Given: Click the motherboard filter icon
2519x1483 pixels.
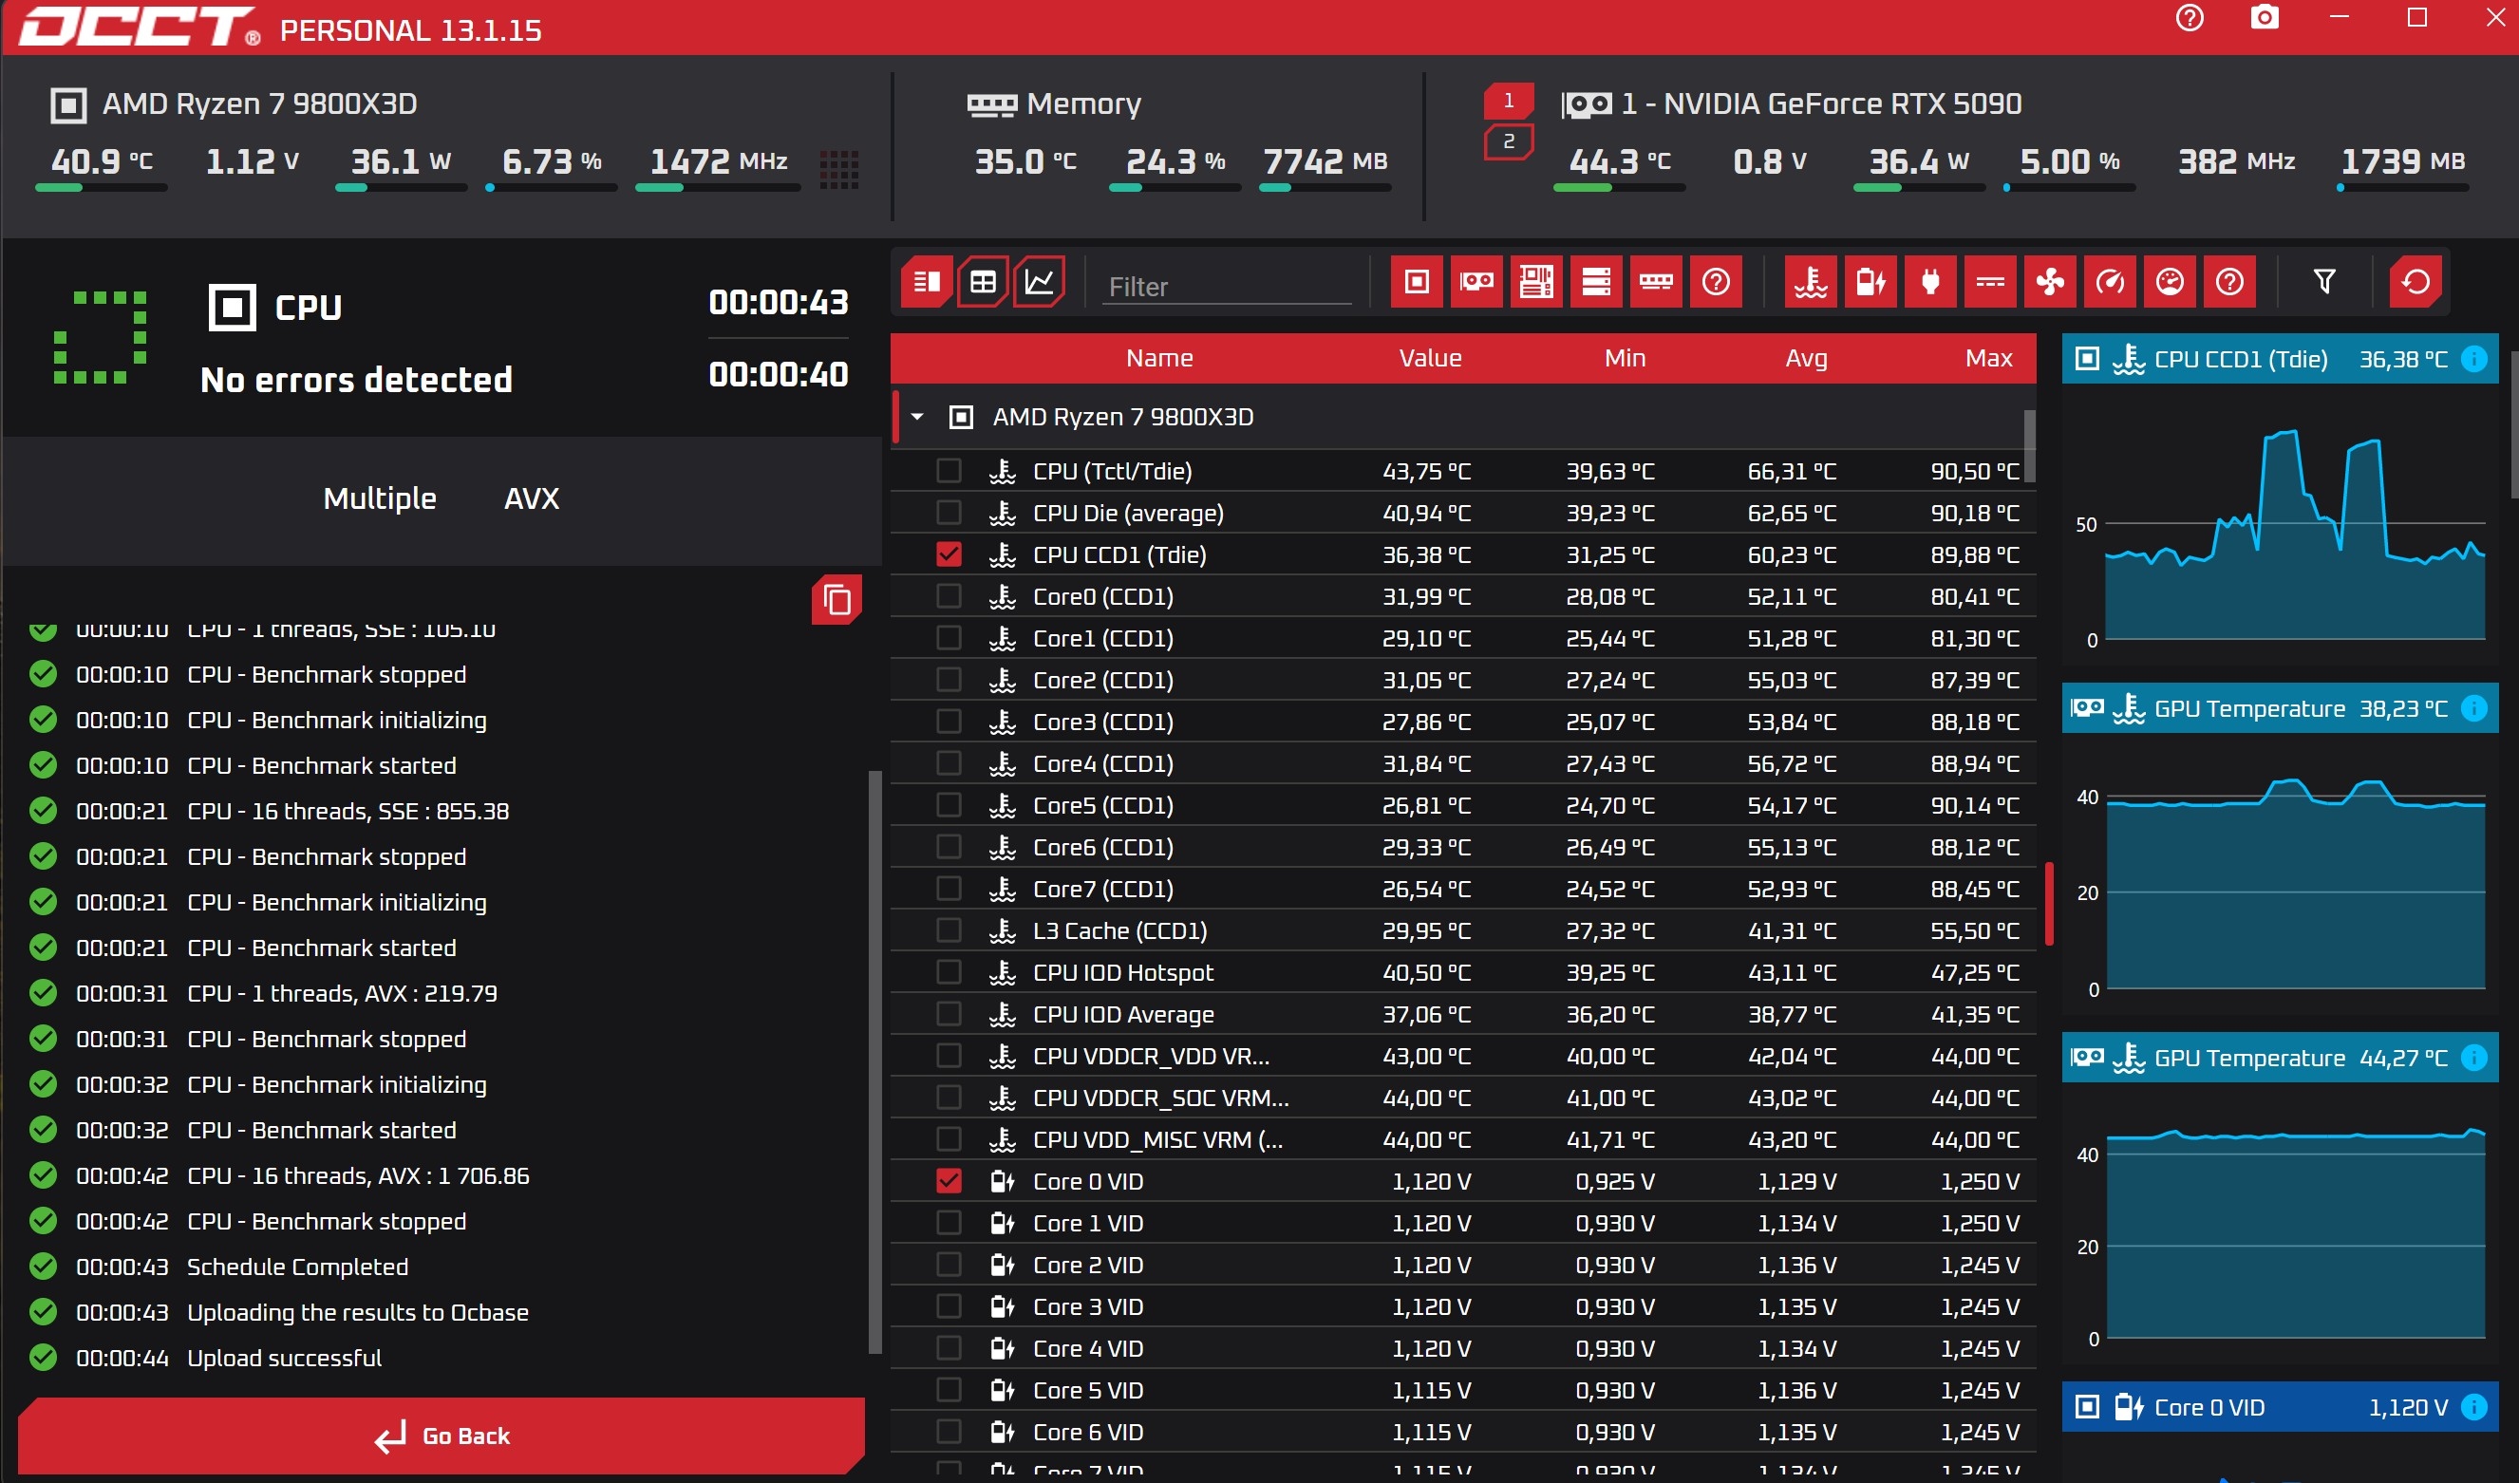Looking at the screenshot, I should (1536, 282).
